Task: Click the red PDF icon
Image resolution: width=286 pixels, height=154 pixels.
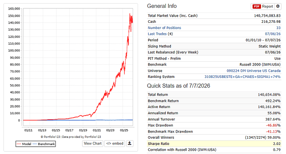Action: tap(257, 6)
